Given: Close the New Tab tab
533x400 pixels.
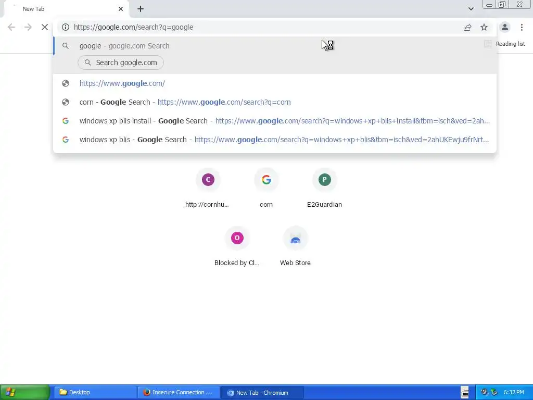Looking at the screenshot, I should tap(121, 9).
